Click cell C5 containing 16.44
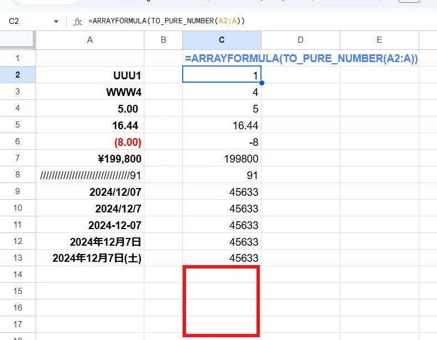Image resolution: width=437 pixels, height=340 pixels. (x=222, y=125)
